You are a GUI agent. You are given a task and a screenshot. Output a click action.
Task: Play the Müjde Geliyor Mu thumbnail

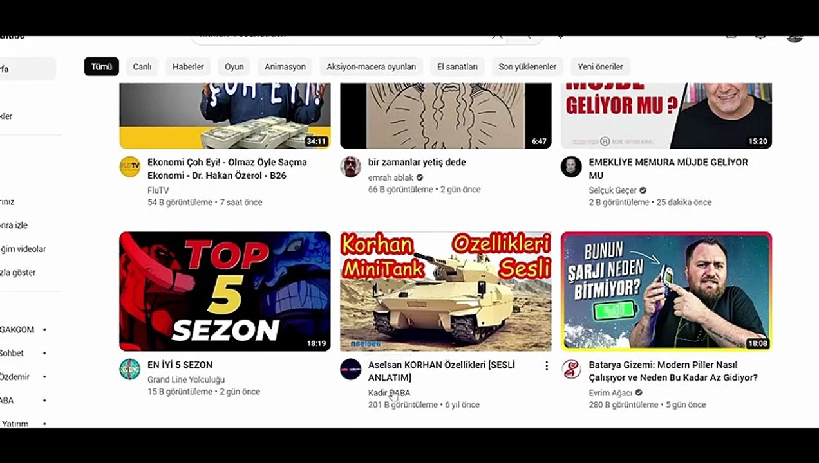click(666, 116)
